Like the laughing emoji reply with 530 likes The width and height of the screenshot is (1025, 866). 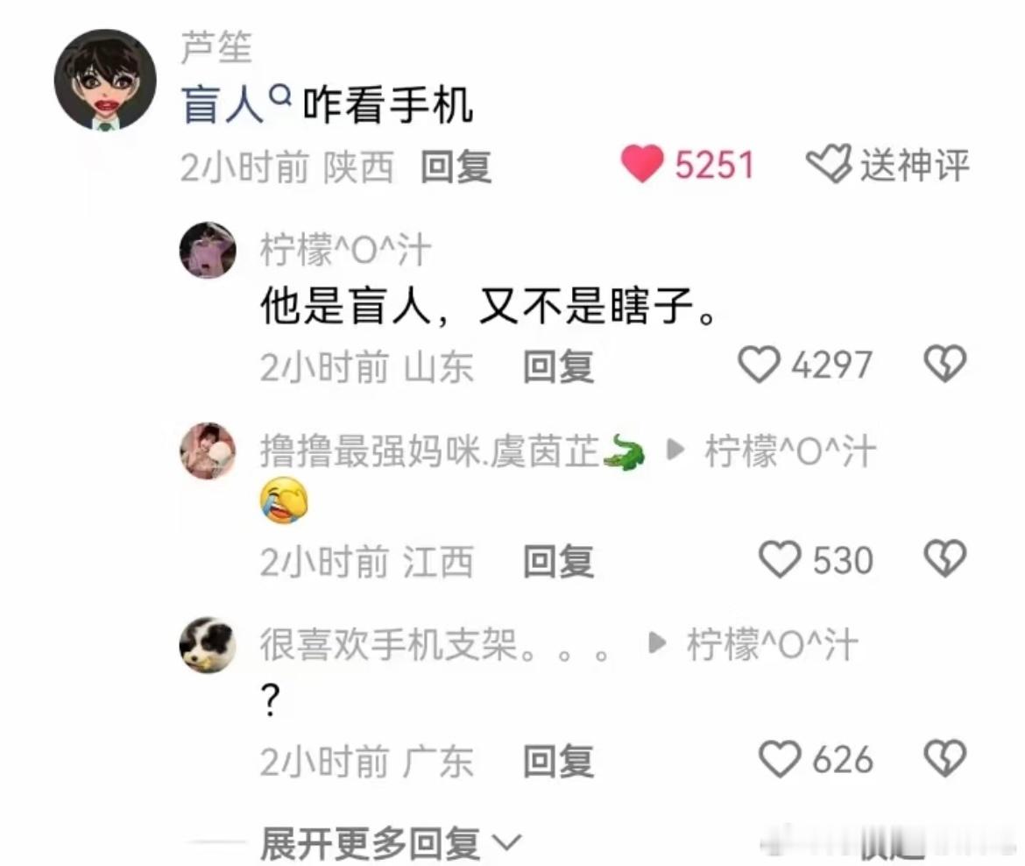[779, 560]
